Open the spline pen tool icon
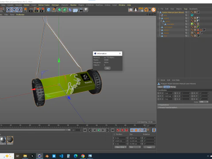The width and height of the screenshot is (212, 159). pos(54,10)
